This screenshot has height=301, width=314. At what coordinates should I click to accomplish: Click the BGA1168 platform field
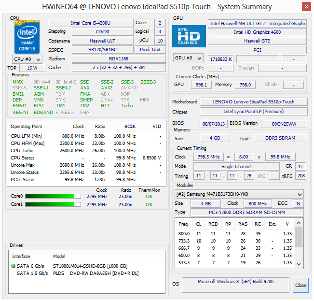119,59
